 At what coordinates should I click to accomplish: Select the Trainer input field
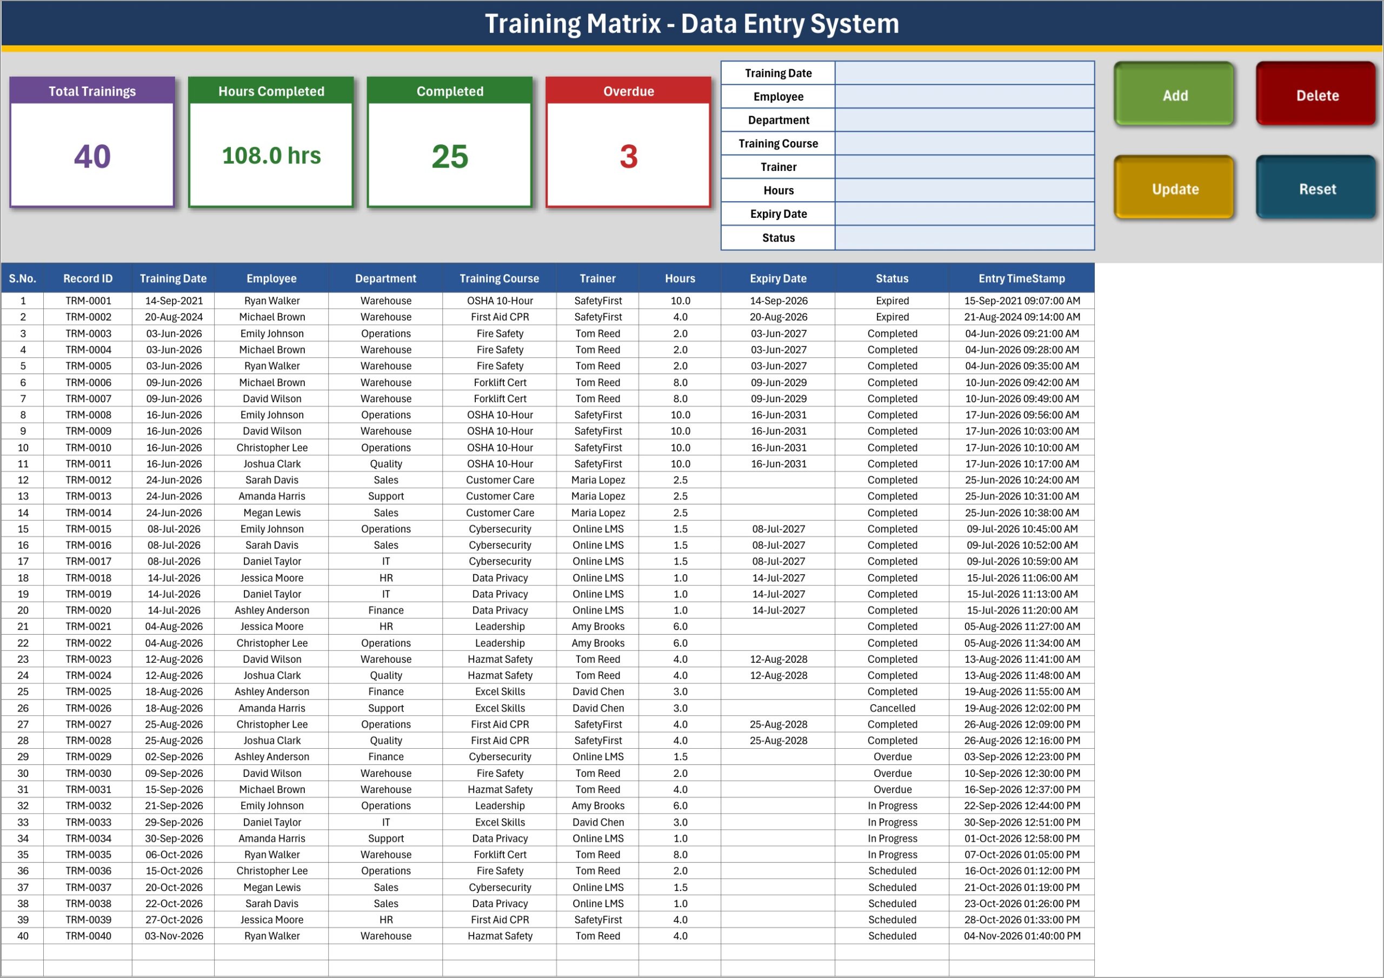pyautogui.click(x=964, y=167)
